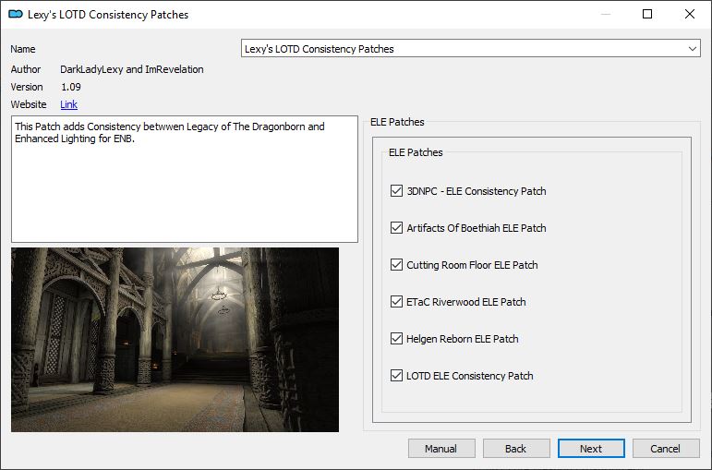This screenshot has height=470, width=712.
Task: Click the inner ELE Patches group label
Action: (416, 152)
